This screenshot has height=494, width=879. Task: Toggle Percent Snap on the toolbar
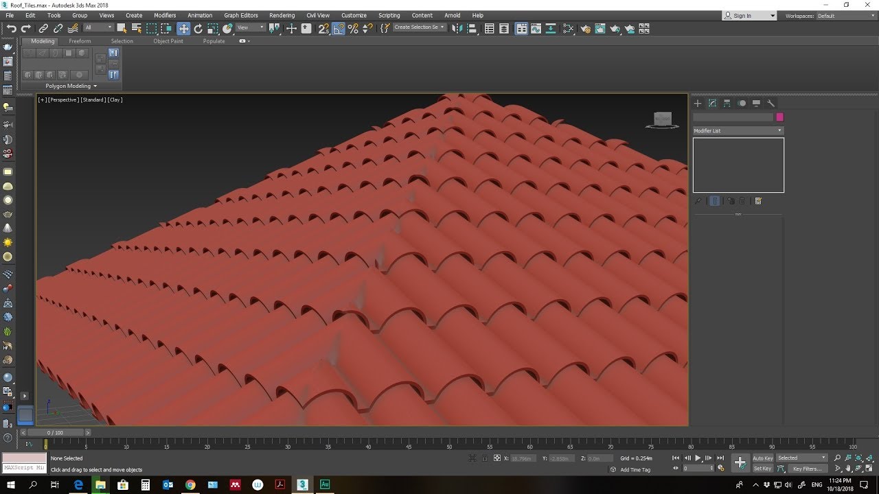pyautogui.click(x=353, y=29)
